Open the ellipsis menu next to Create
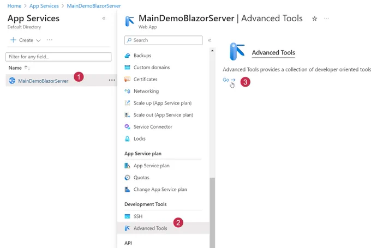This screenshot has width=371, height=248. pyautogui.click(x=50, y=40)
